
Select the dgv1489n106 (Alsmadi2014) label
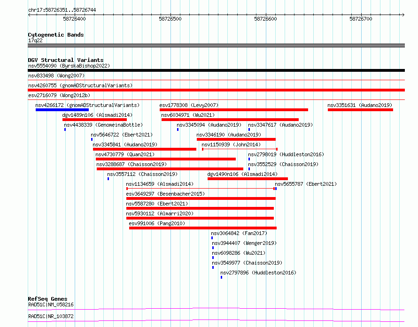point(97,115)
